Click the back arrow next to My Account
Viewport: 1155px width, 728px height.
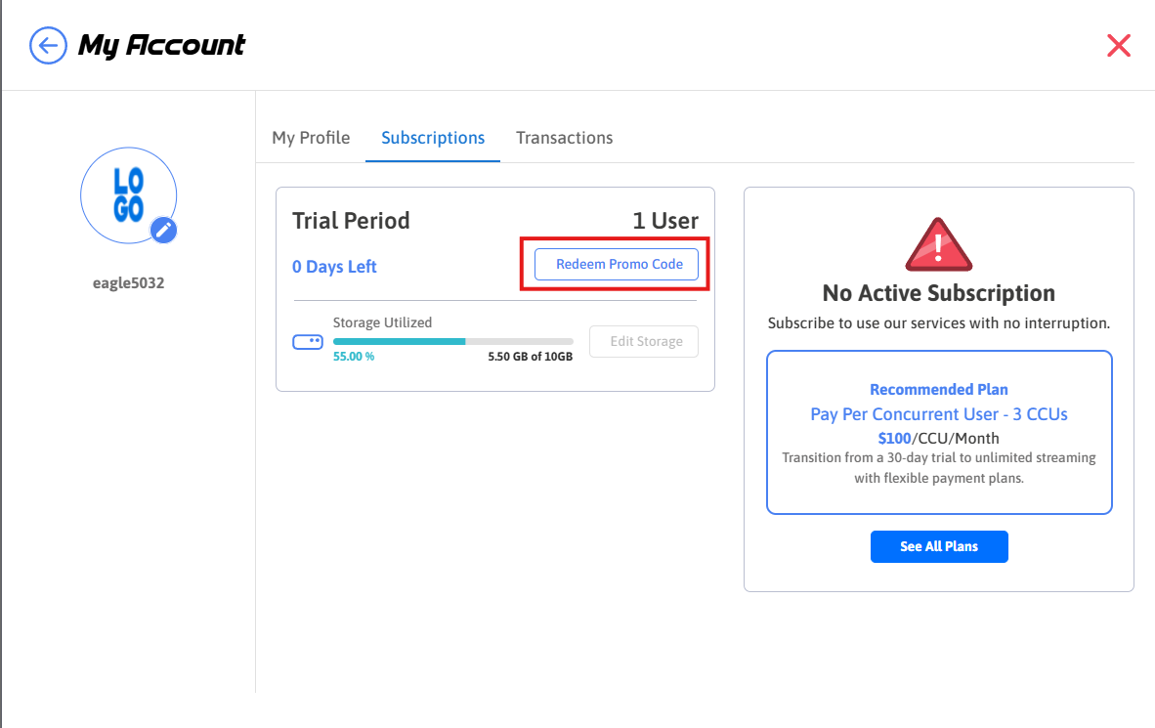point(48,45)
